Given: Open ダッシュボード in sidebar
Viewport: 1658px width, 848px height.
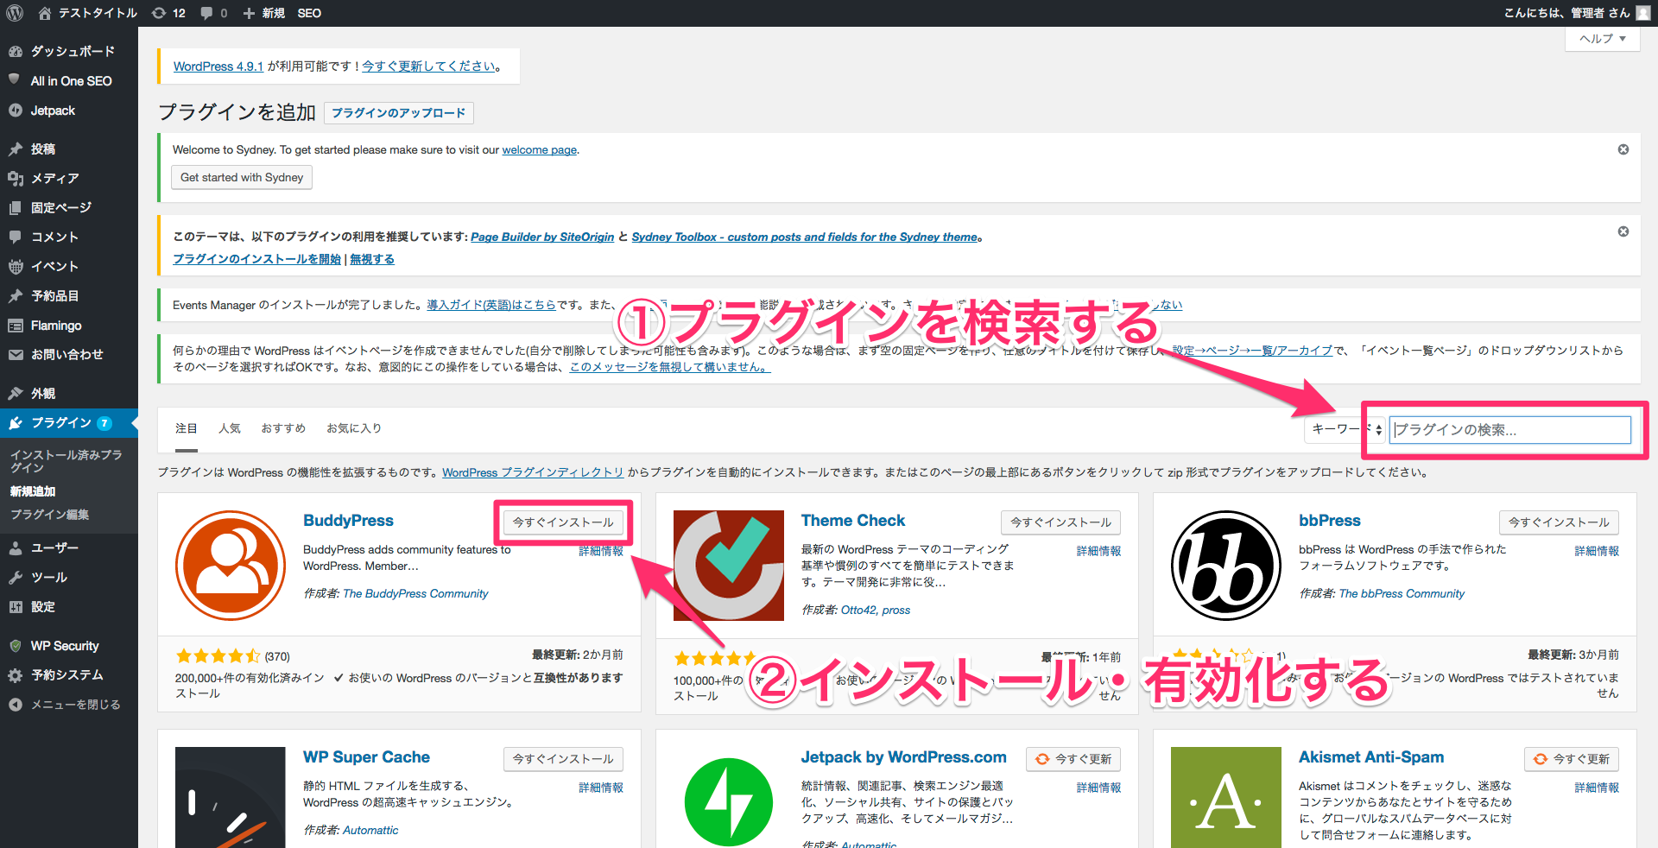Looking at the screenshot, I should click(69, 51).
